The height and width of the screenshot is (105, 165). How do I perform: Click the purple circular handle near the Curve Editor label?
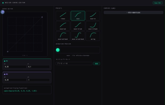coord(3,12)
